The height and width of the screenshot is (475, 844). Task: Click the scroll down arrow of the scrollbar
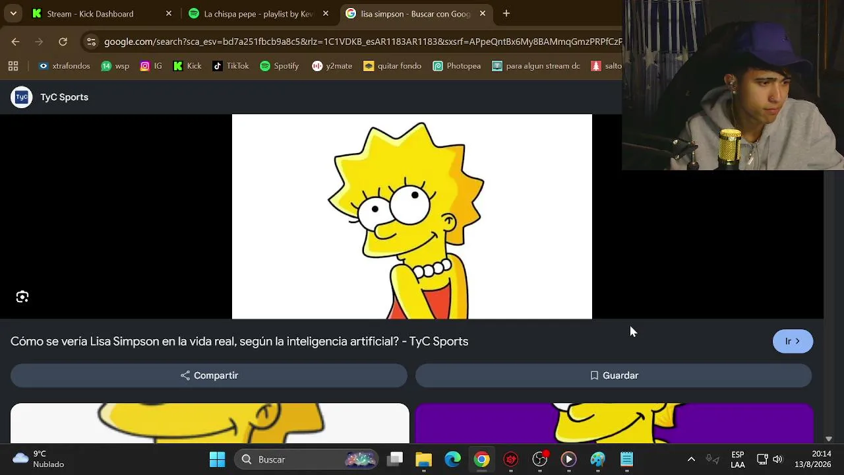click(x=829, y=439)
